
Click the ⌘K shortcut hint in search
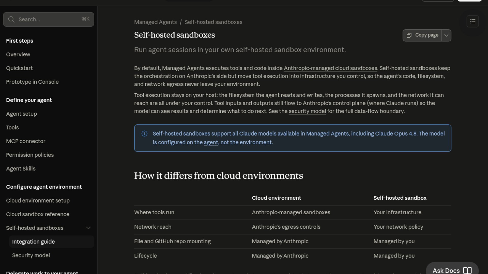pos(86,19)
